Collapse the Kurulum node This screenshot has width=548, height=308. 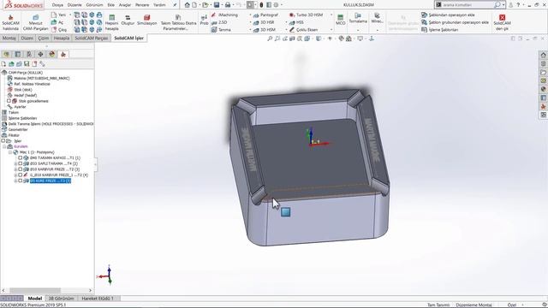[4, 146]
